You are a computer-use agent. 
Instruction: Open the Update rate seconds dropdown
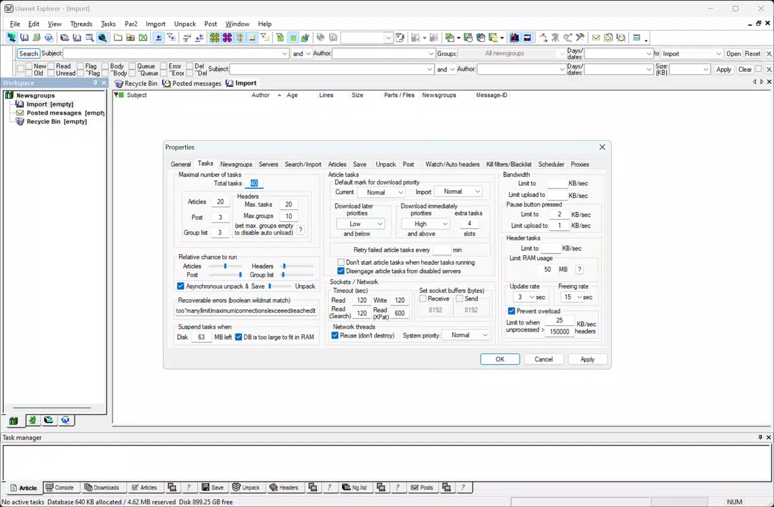pyautogui.click(x=524, y=297)
